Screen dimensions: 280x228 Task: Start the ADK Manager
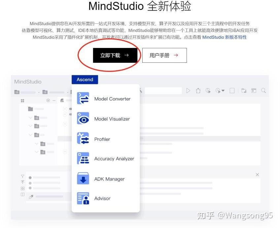click(x=109, y=179)
